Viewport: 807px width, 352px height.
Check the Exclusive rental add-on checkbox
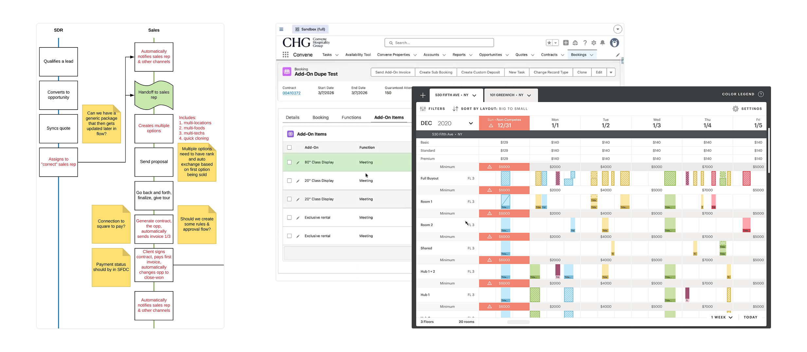click(289, 217)
